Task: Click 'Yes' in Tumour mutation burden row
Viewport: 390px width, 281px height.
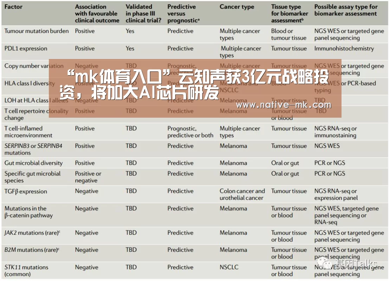Action: coord(130,31)
